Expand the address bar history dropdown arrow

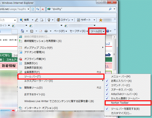(28, 9)
